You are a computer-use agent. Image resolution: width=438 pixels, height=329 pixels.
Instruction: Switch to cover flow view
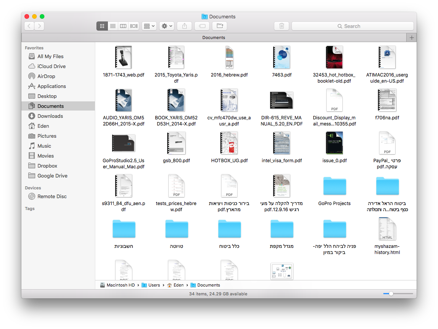tap(134, 26)
